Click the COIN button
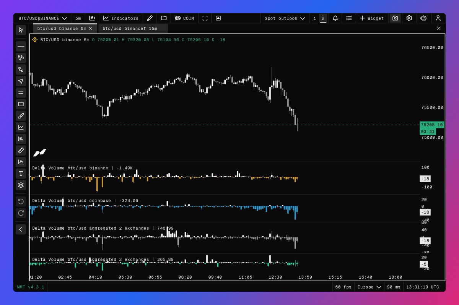 coord(184,18)
